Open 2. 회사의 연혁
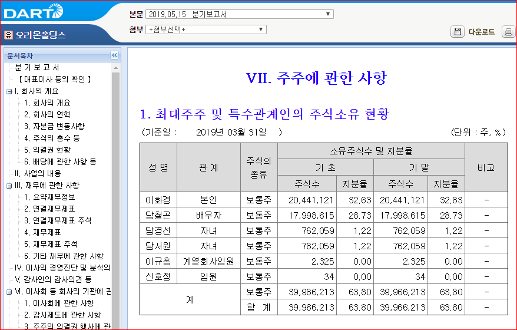 47,114
